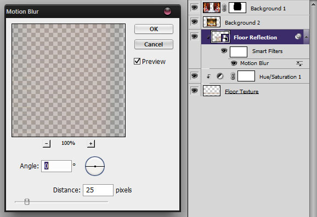317x217 pixels.
Task: Select the Smart Filters mask thumbnail
Action: pyautogui.click(x=239, y=52)
